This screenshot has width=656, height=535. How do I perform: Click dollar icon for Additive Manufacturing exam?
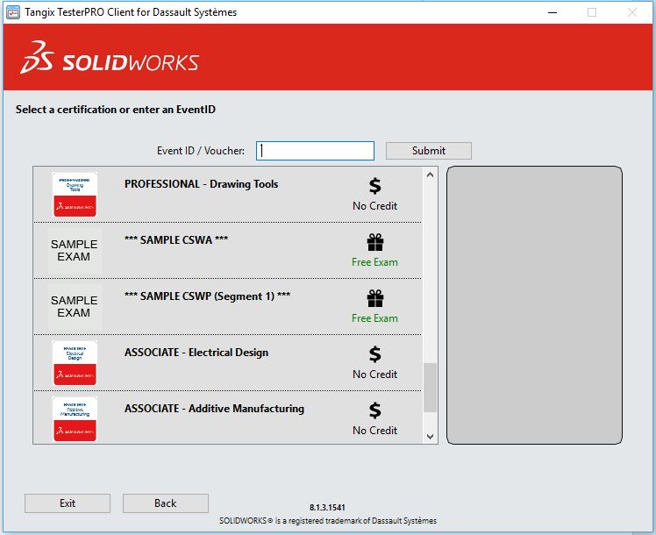click(374, 410)
